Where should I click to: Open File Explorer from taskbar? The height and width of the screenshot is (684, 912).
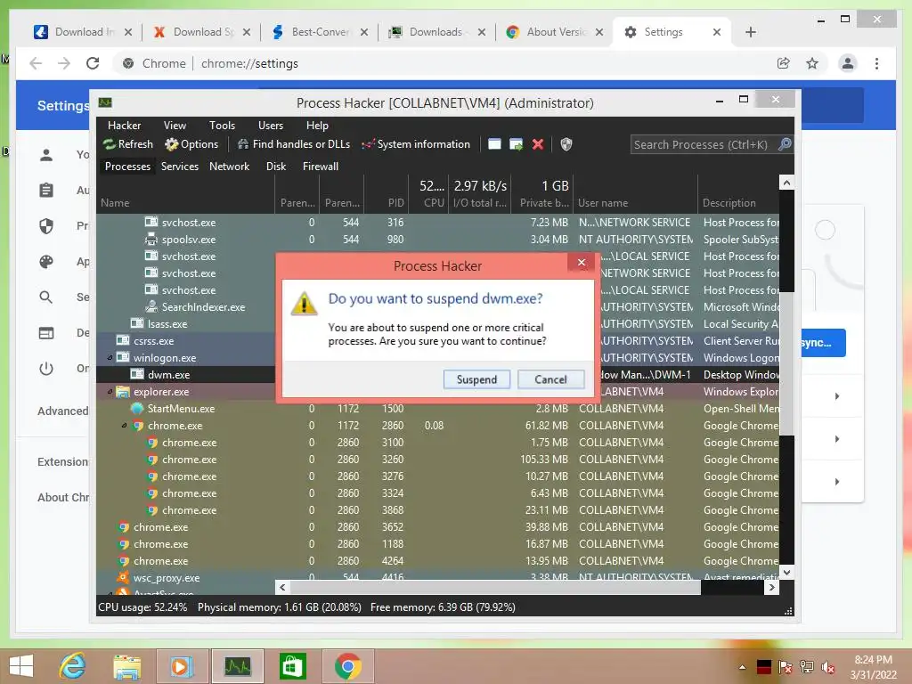tap(126, 666)
